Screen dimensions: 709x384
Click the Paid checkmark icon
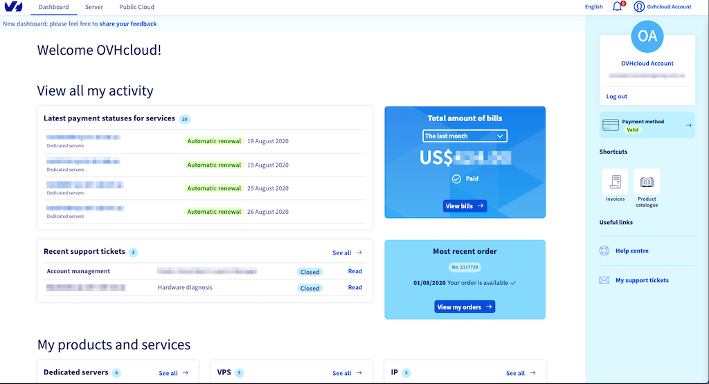point(456,179)
